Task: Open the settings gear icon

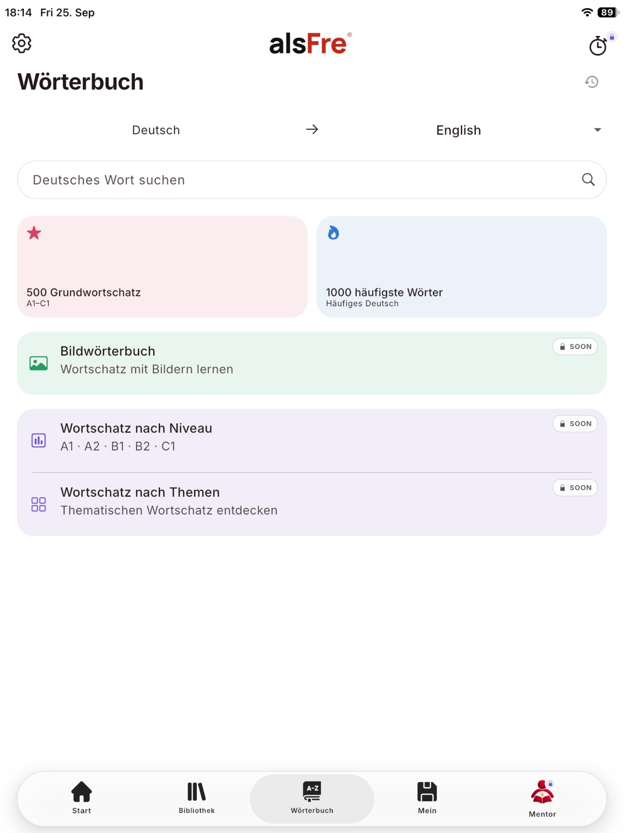Action: [22, 44]
